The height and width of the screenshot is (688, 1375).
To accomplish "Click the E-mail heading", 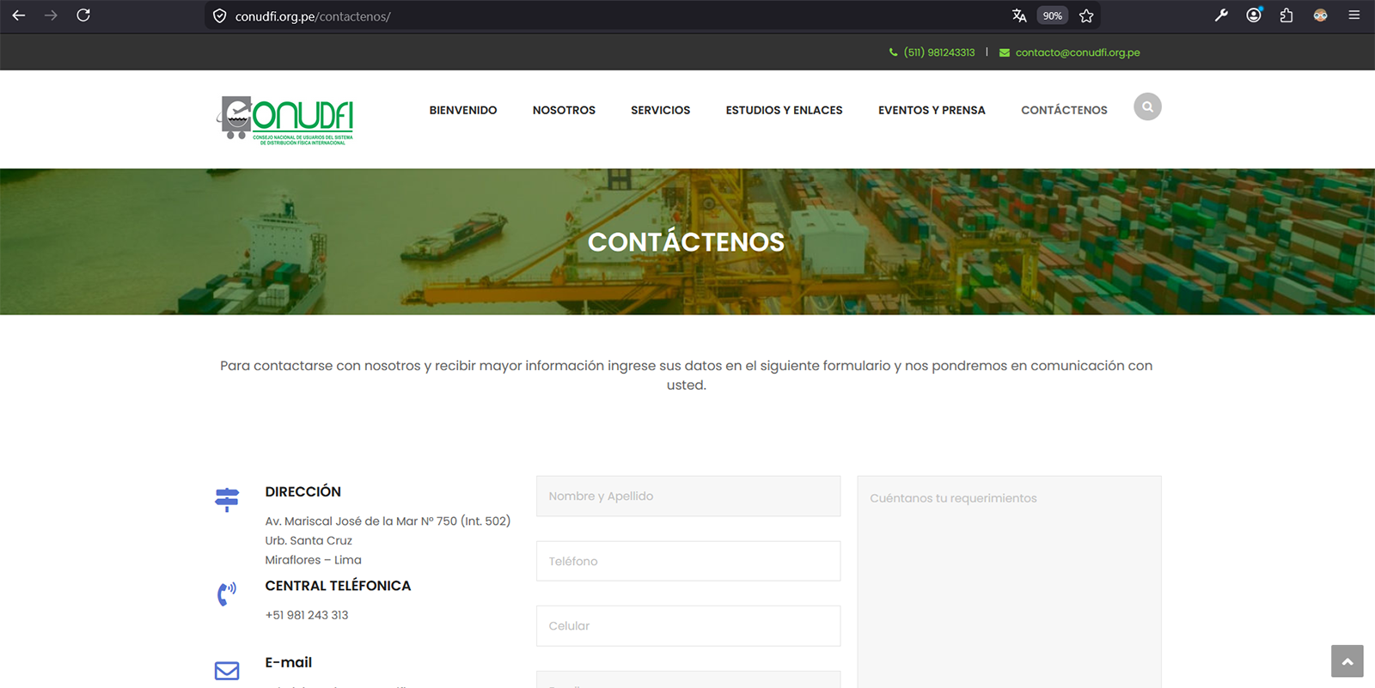I will point(288,662).
